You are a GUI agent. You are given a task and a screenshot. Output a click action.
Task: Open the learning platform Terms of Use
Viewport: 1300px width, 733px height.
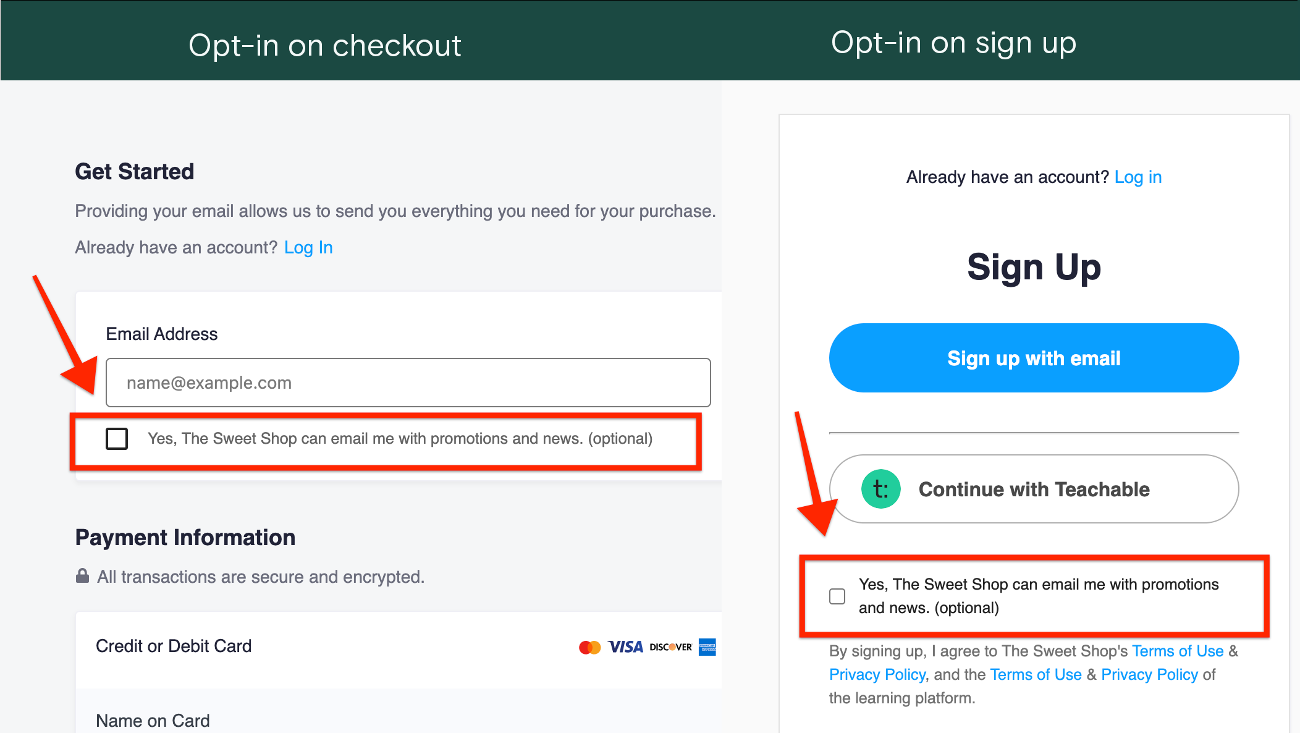click(1036, 674)
